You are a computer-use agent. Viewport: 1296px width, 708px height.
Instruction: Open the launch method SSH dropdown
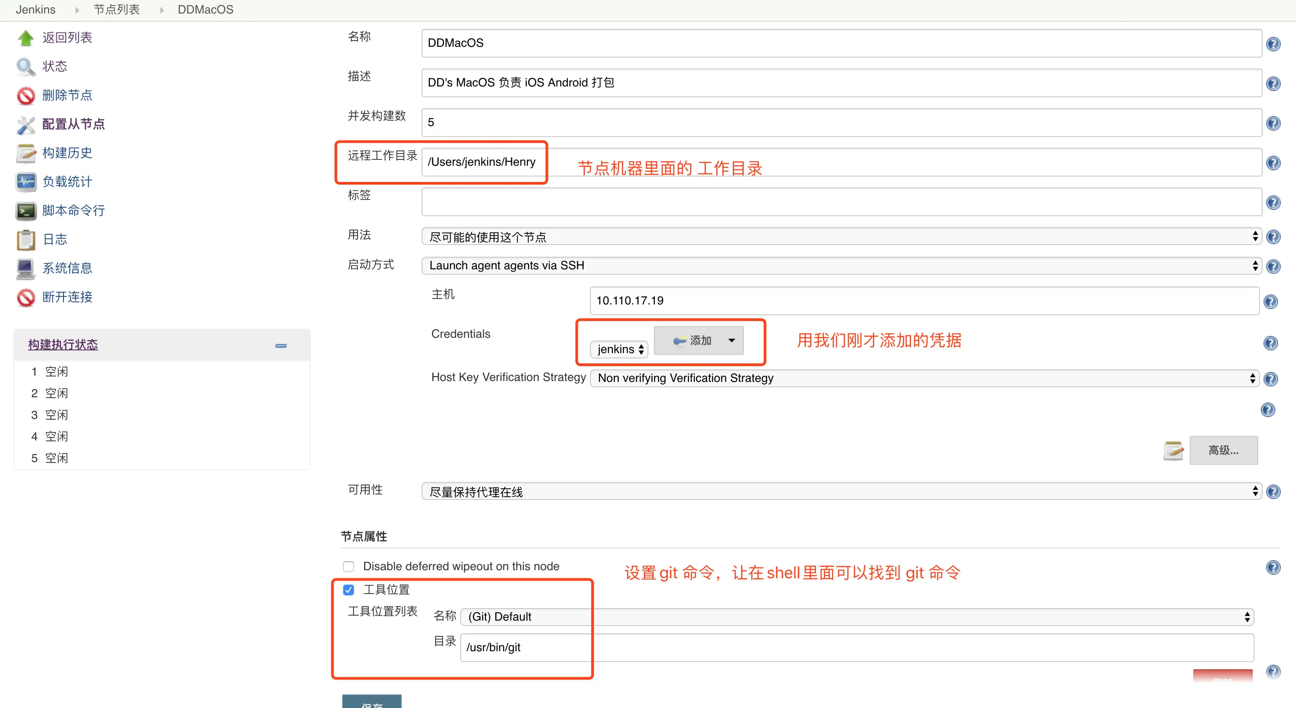841,266
